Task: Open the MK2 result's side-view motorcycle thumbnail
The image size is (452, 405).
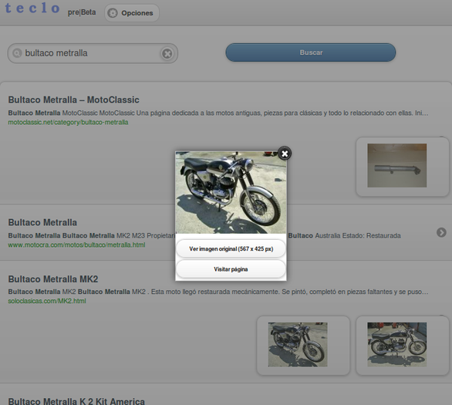Action: [396, 345]
